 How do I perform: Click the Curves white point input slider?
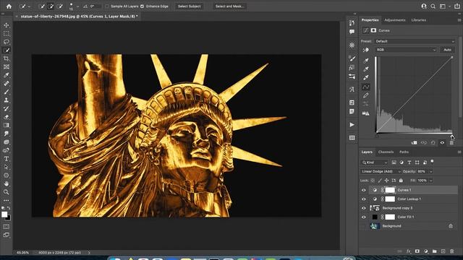[x=452, y=136]
